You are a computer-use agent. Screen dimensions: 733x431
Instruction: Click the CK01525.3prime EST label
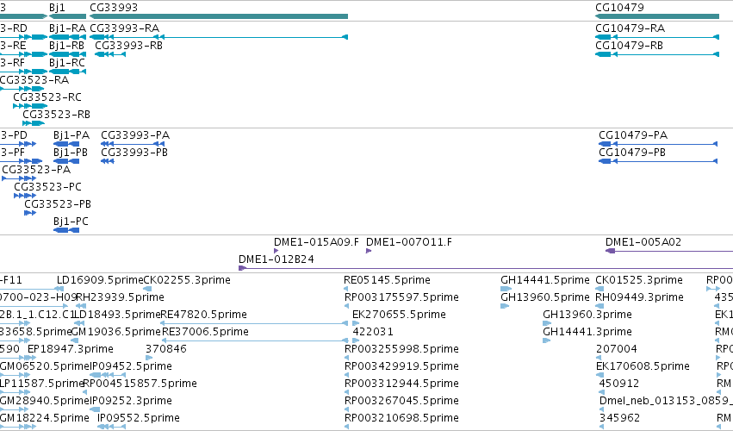point(639,280)
